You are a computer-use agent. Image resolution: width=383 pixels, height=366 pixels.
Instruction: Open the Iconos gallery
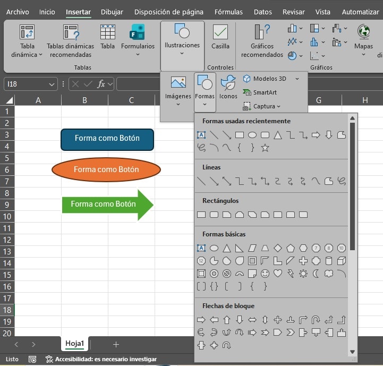[x=228, y=87]
